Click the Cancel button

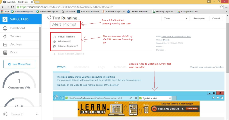click(216, 19)
